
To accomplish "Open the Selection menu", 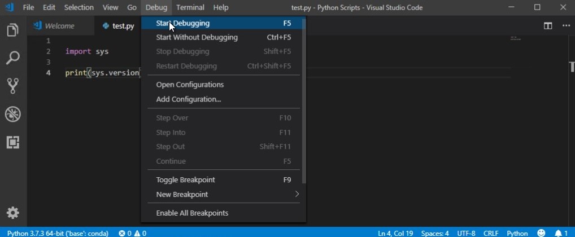I will click(x=79, y=7).
